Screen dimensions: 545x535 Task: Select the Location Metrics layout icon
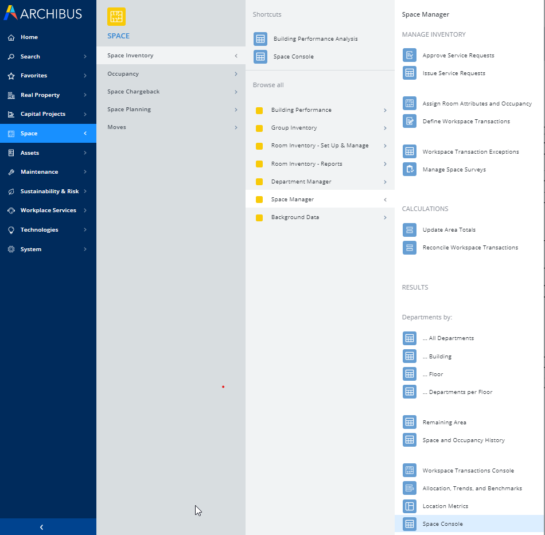pyautogui.click(x=410, y=506)
